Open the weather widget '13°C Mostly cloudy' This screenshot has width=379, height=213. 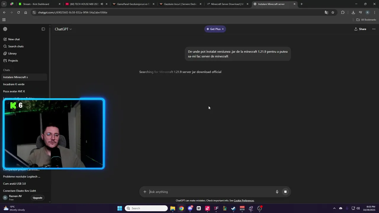coord(14,208)
